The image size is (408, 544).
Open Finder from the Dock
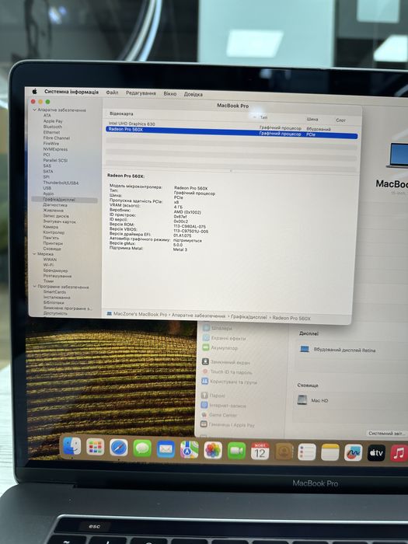(x=72, y=445)
